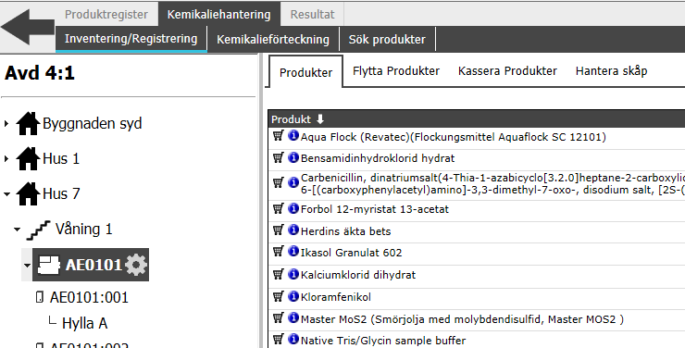Sort by the Produkt column header
The width and height of the screenshot is (685, 348).
(x=291, y=119)
